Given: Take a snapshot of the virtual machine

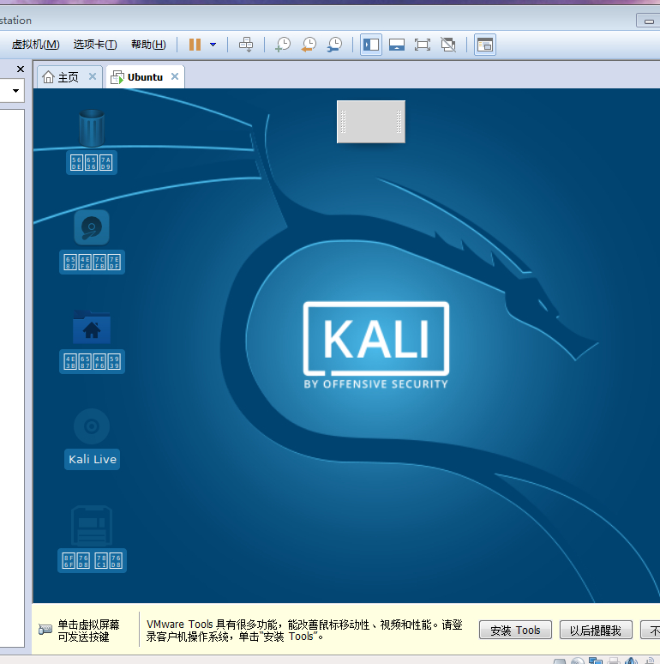Looking at the screenshot, I should click(283, 45).
